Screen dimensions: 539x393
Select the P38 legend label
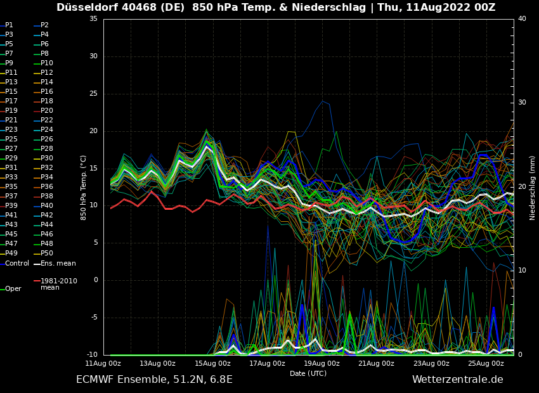coord(47,196)
